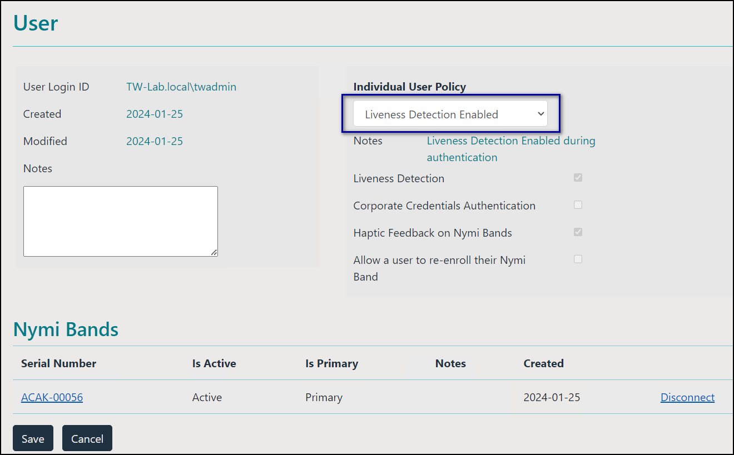Toggle the Liveness Detection checkbox
The width and height of the screenshot is (734, 455).
click(x=578, y=178)
